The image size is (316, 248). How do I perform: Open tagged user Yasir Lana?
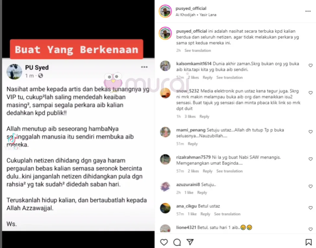click(x=208, y=15)
